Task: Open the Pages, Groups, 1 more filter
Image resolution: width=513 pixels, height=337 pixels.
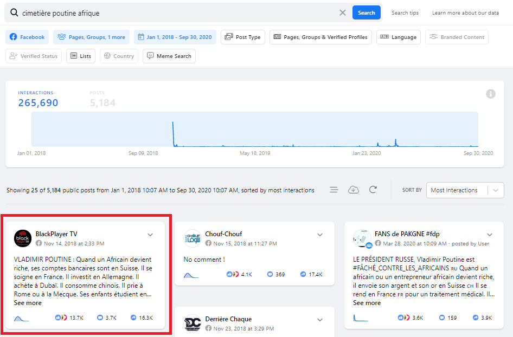Action: [x=91, y=37]
